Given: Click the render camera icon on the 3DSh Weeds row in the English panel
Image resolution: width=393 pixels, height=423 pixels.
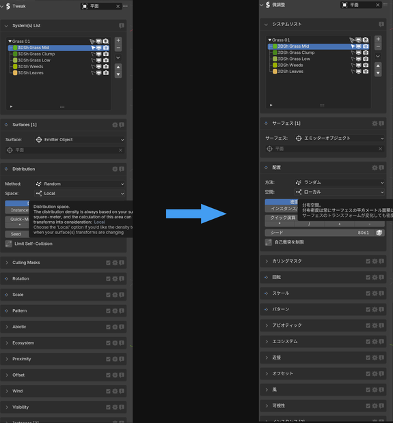Looking at the screenshot, I should (106, 66).
